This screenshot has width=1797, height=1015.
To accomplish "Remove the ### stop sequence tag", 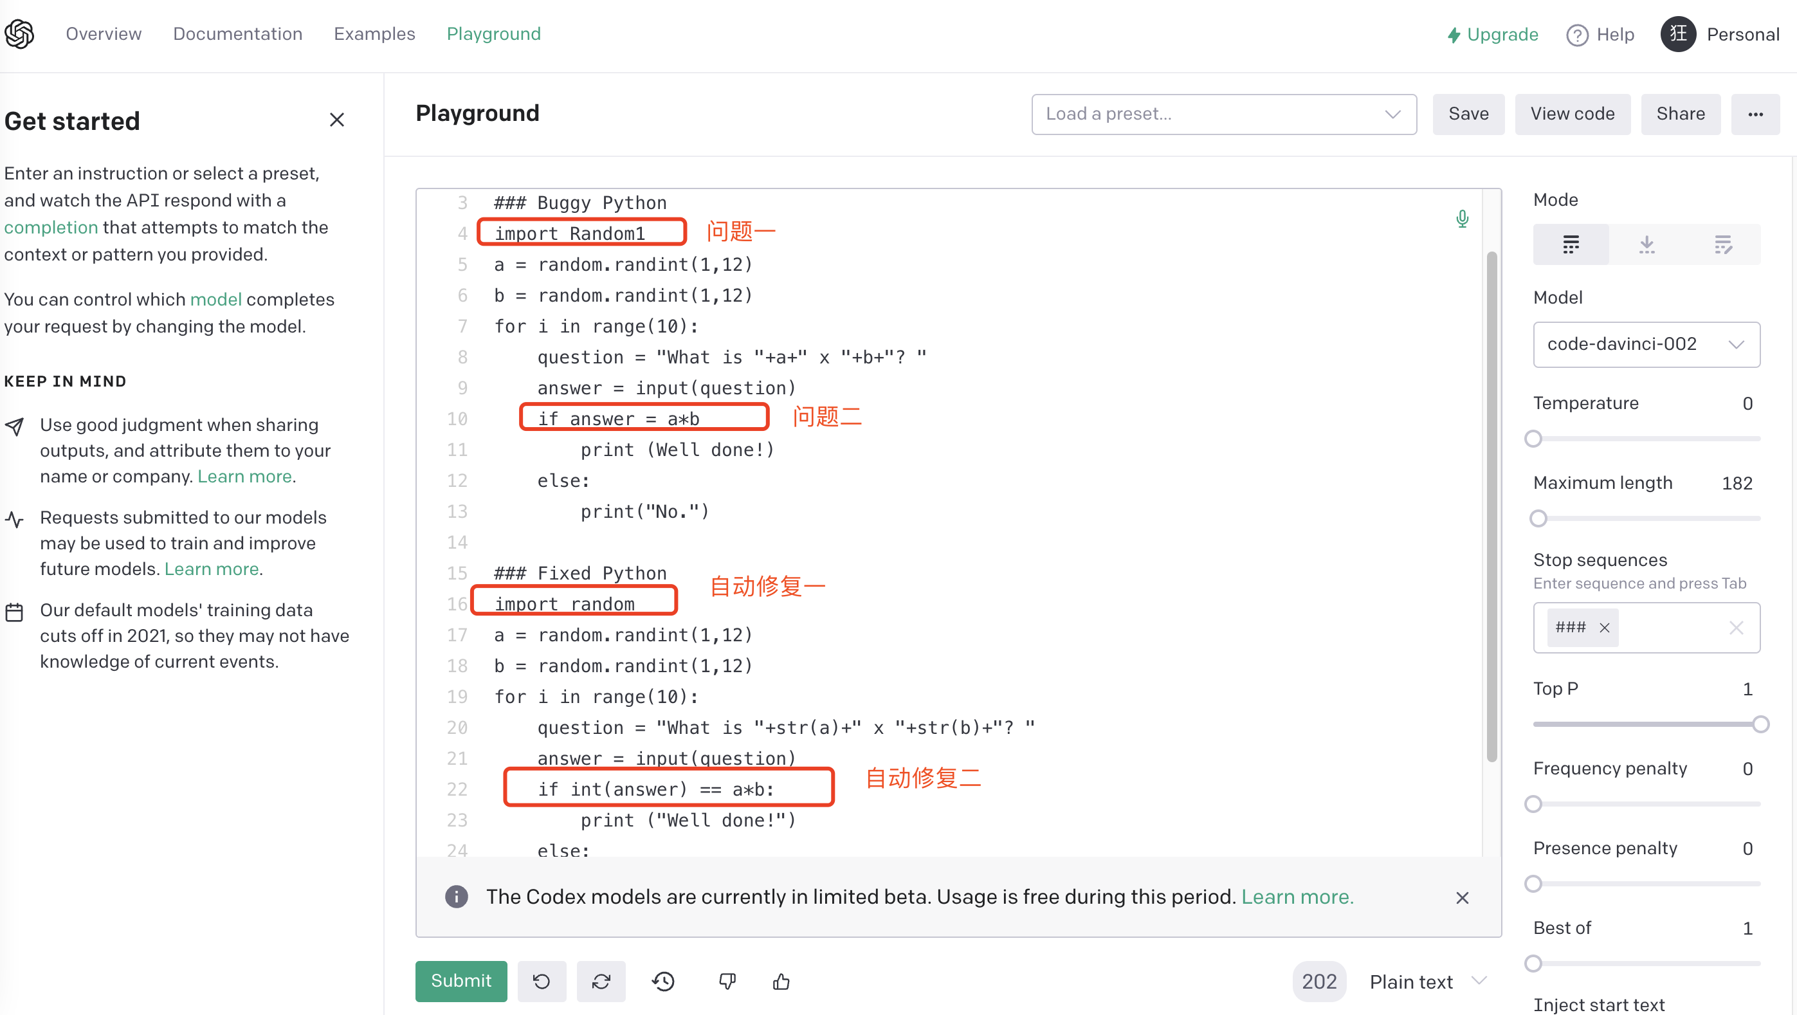I will (1604, 627).
